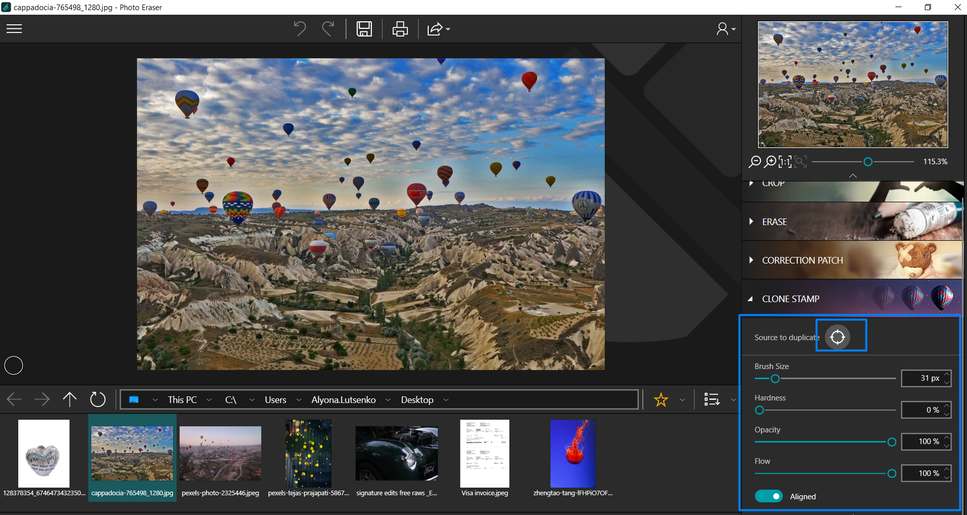This screenshot has height=515, width=967.
Task: Open dropdown arrow after C:\
Action: point(252,400)
